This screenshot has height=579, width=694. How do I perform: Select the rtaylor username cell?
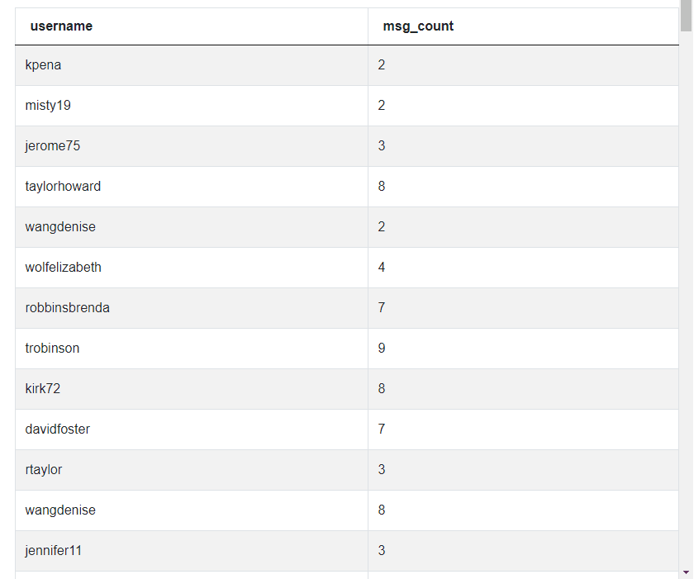(x=192, y=470)
